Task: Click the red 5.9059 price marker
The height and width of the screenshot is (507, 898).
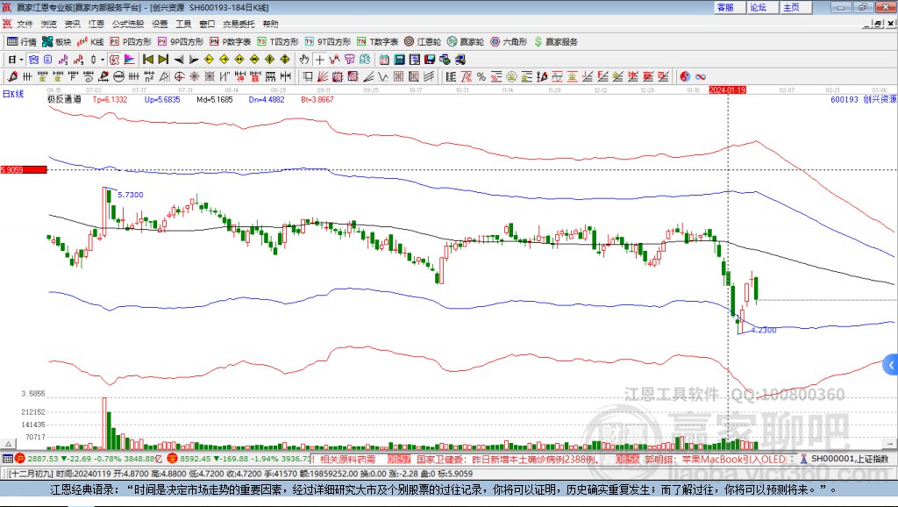Action: [24, 169]
